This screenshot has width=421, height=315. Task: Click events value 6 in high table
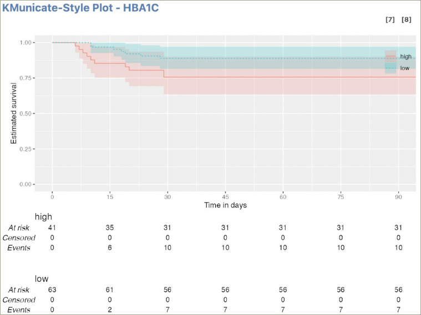(110, 248)
